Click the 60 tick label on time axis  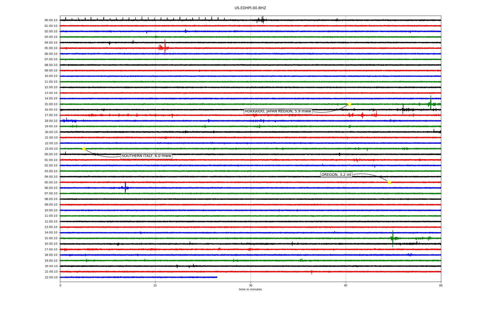(x=441, y=285)
